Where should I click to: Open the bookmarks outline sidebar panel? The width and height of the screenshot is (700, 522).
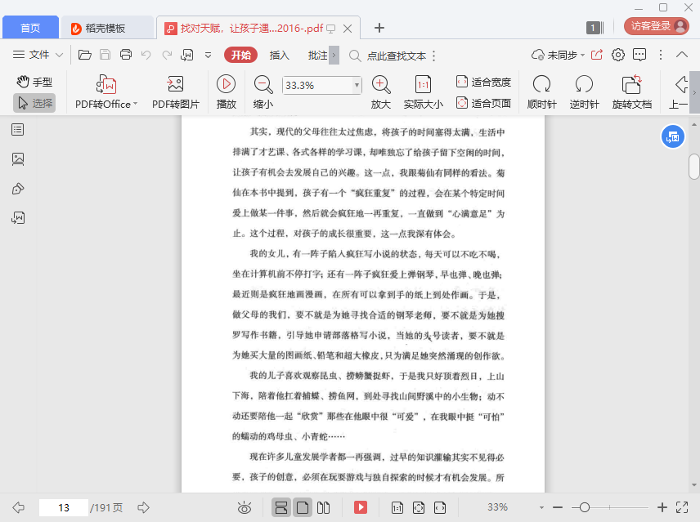[x=18, y=130]
